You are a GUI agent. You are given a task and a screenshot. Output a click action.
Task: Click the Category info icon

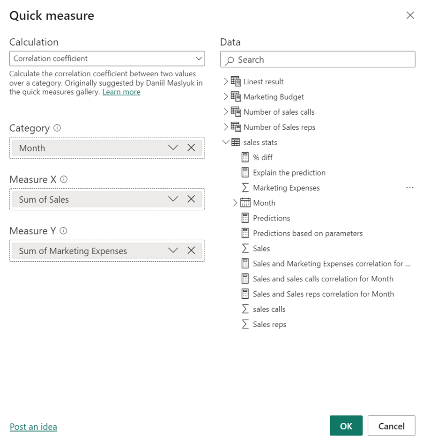(57, 128)
